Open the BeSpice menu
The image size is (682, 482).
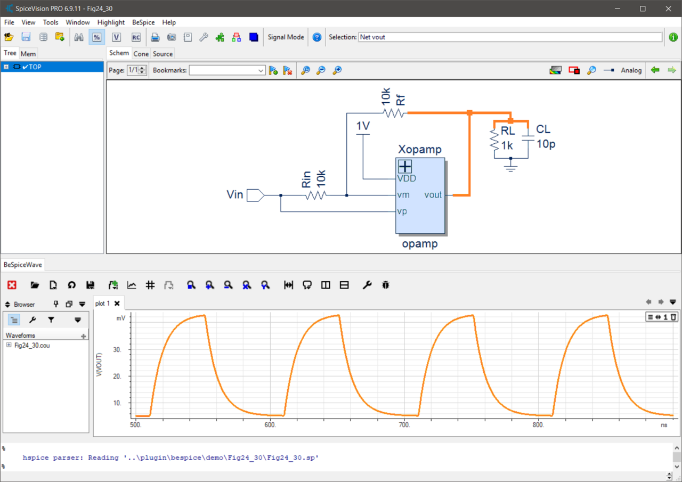pyautogui.click(x=143, y=22)
